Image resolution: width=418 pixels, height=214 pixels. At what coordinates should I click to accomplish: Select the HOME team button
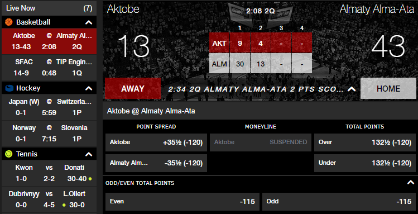(388, 89)
